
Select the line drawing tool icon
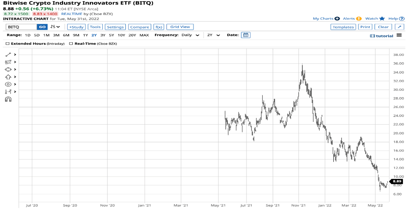[8, 55]
